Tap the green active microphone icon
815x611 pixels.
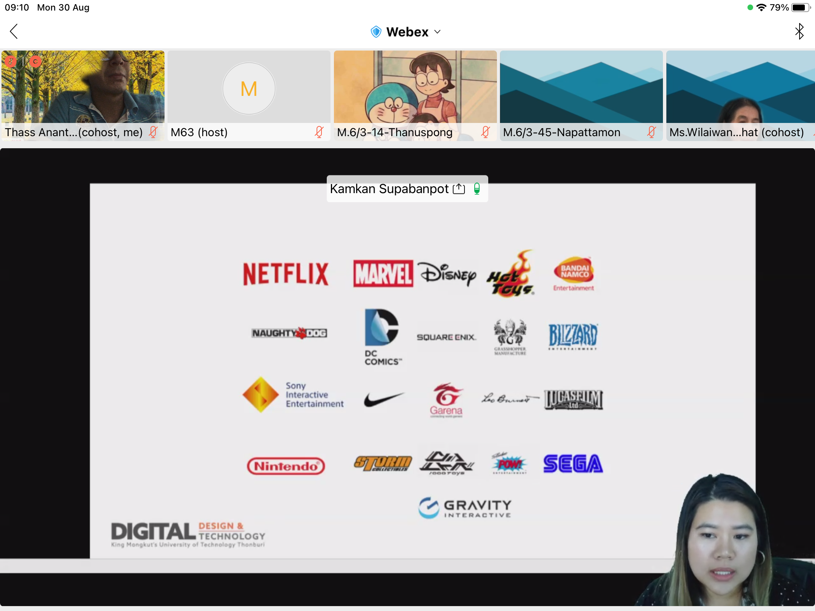pyautogui.click(x=477, y=189)
